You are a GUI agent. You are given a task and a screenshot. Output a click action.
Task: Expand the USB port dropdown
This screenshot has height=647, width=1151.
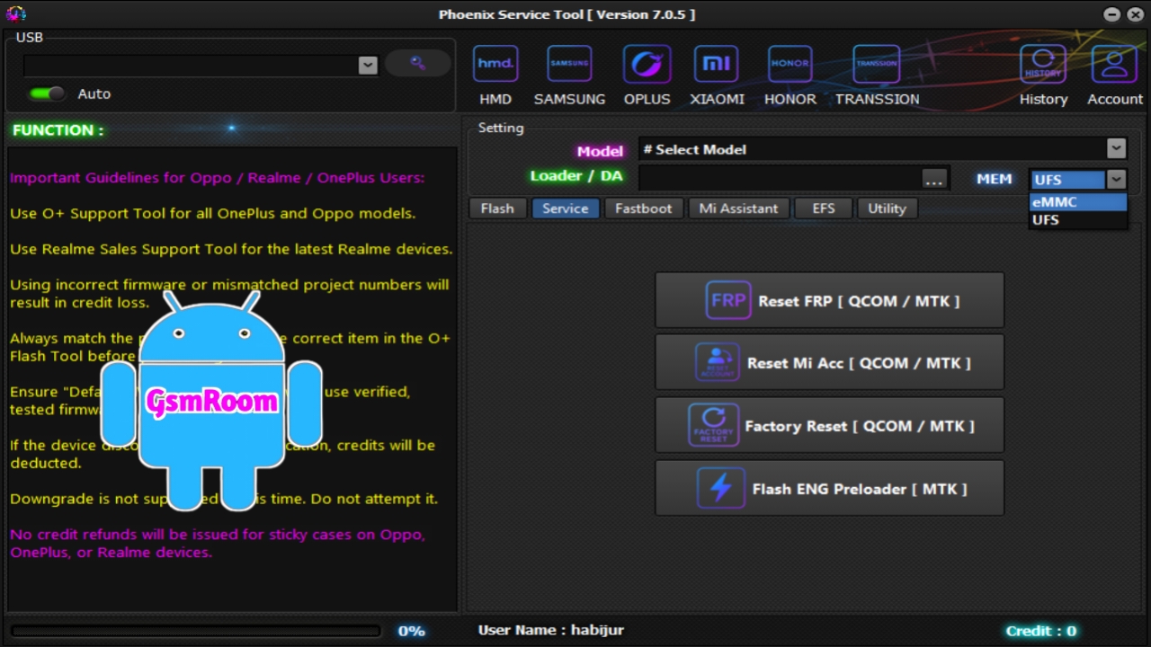(x=367, y=65)
